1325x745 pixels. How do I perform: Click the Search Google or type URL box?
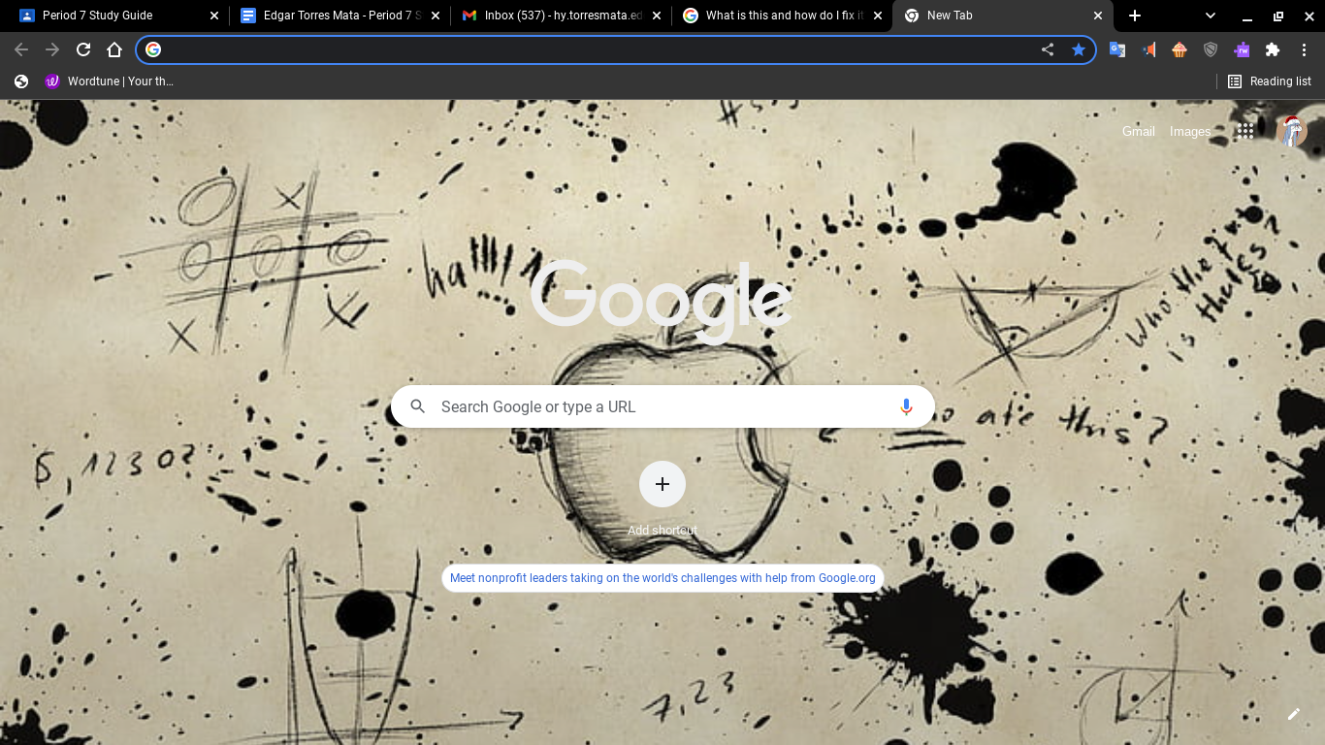point(662,406)
